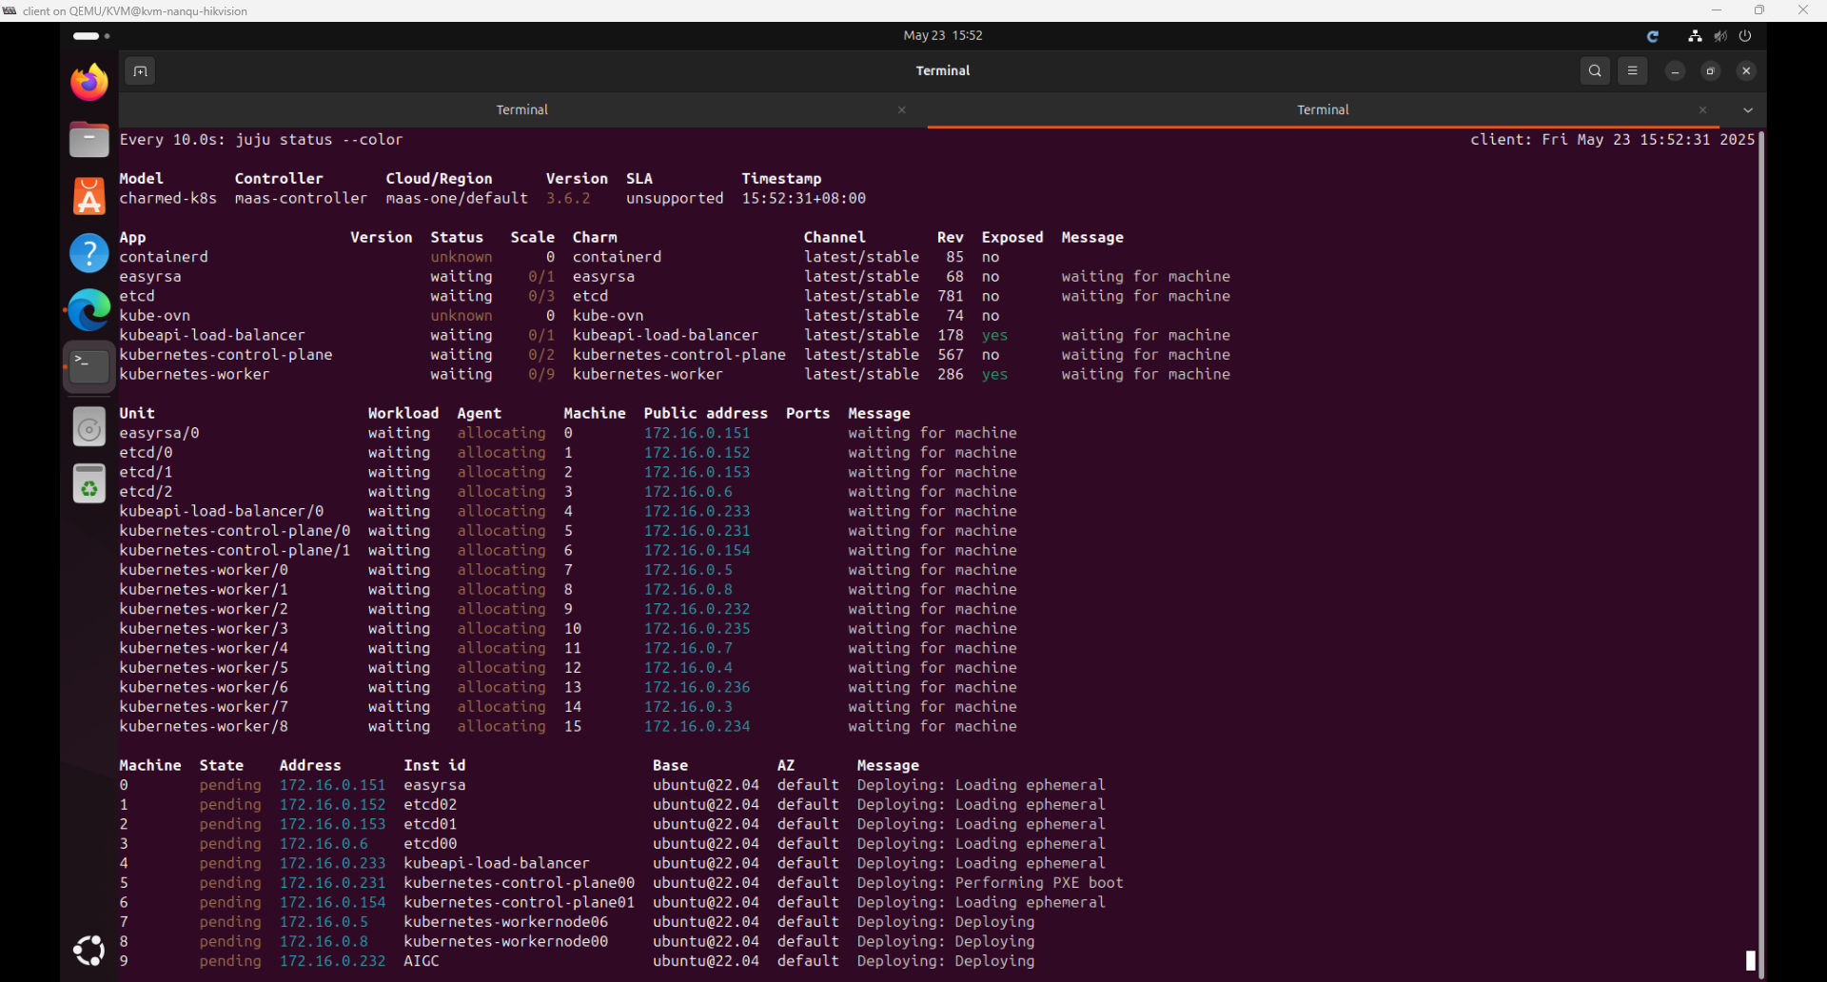Restore the QEMU/KVM viewer window
This screenshot has height=982, width=1827.
(x=1759, y=10)
